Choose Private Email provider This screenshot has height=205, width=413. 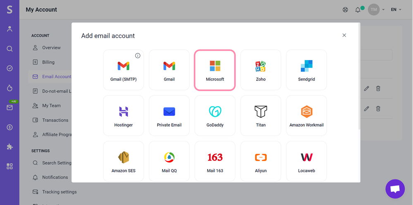[169, 115]
